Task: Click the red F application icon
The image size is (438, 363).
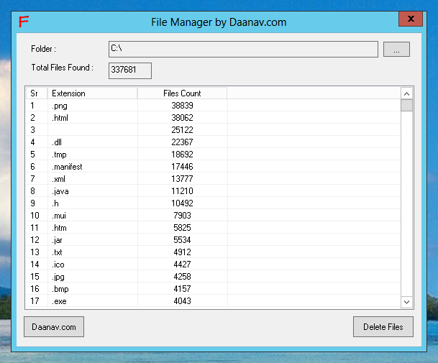Action: [x=24, y=22]
